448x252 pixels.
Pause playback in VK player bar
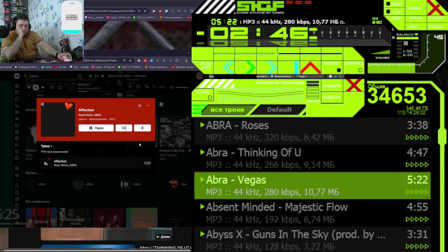click(36, 87)
